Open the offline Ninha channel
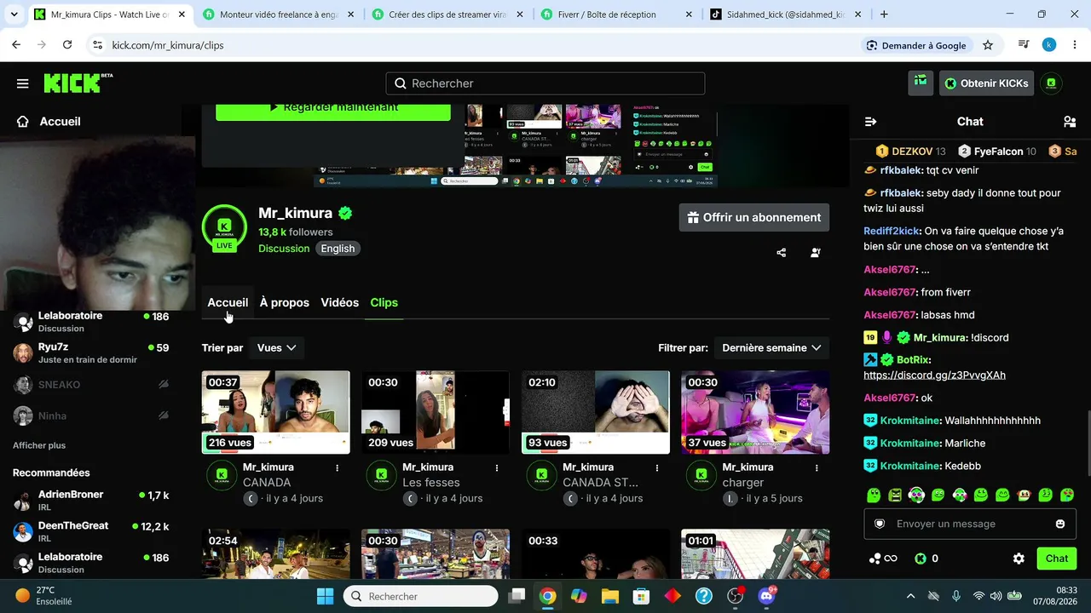1091x613 pixels. tap(91, 415)
